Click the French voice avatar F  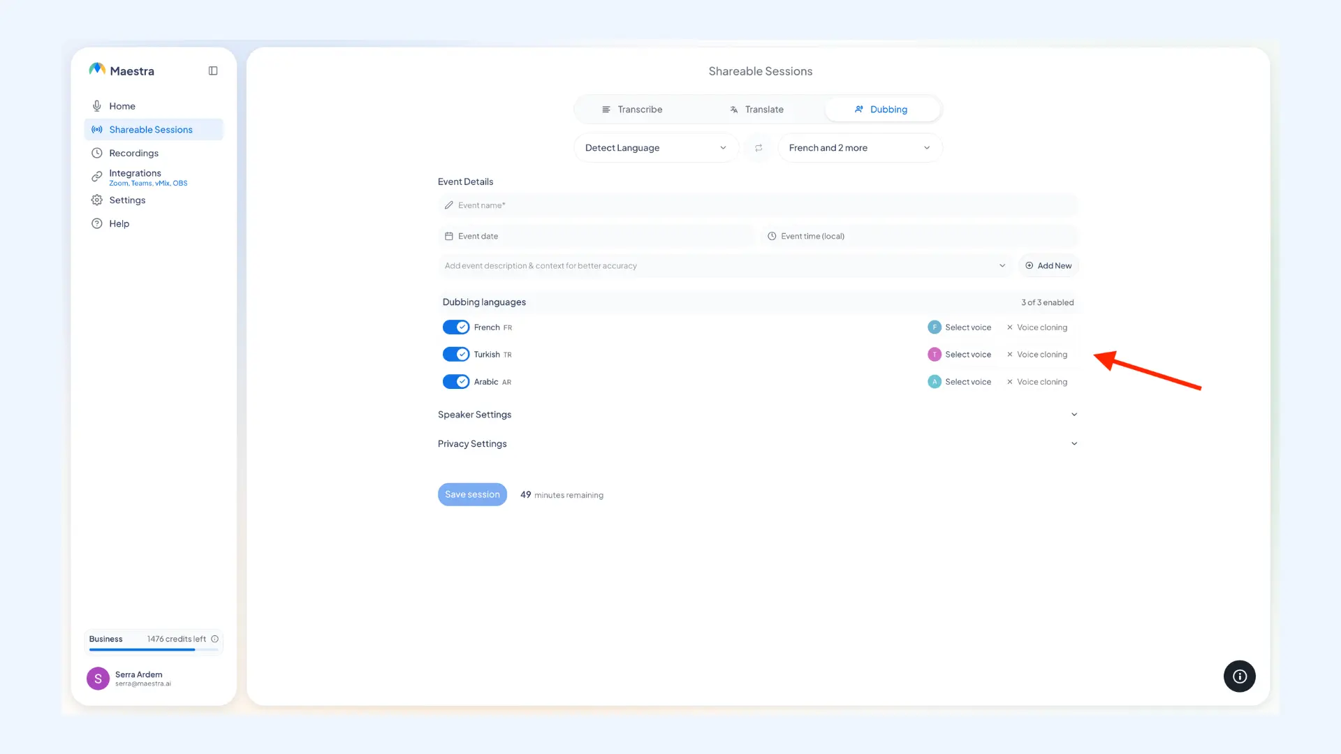(935, 327)
